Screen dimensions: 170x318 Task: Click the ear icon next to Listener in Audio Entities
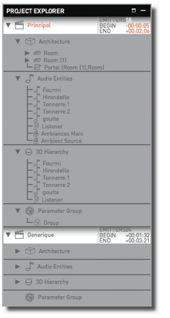[37, 127]
